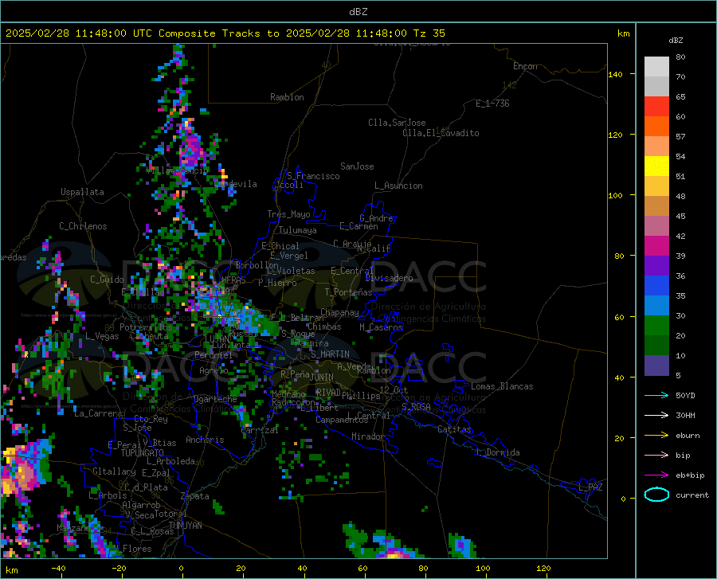Click the 'Mirador' map label
This screenshot has height=579, width=717.
[368, 436]
